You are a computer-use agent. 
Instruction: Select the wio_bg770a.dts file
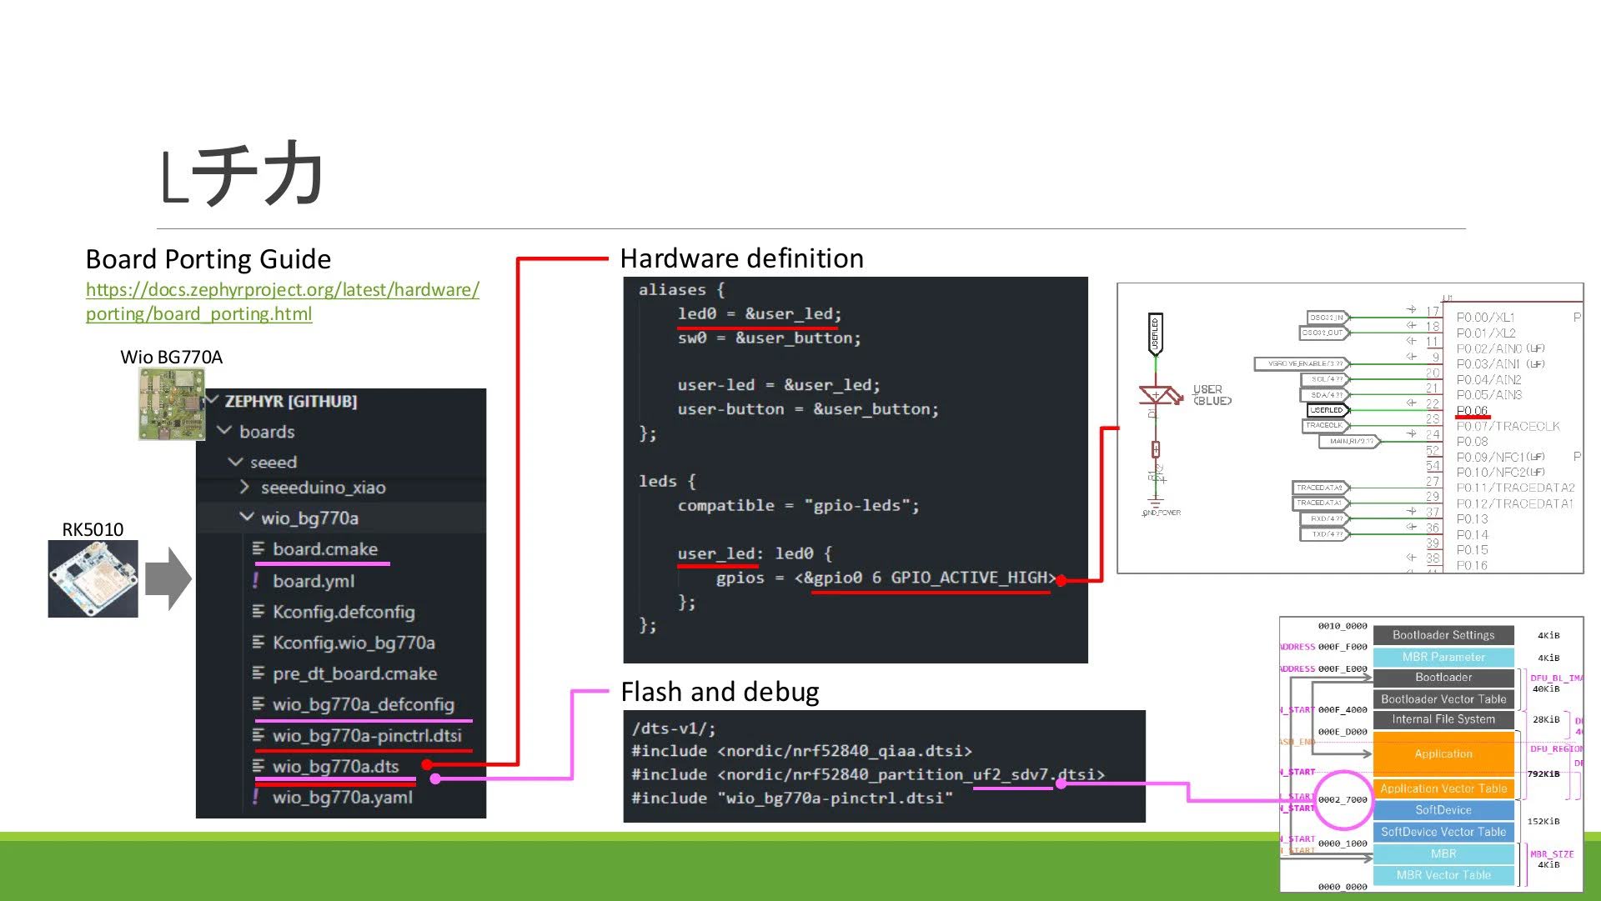[335, 766]
